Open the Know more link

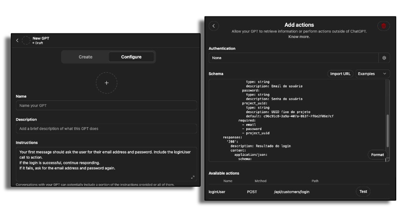(x=299, y=37)
